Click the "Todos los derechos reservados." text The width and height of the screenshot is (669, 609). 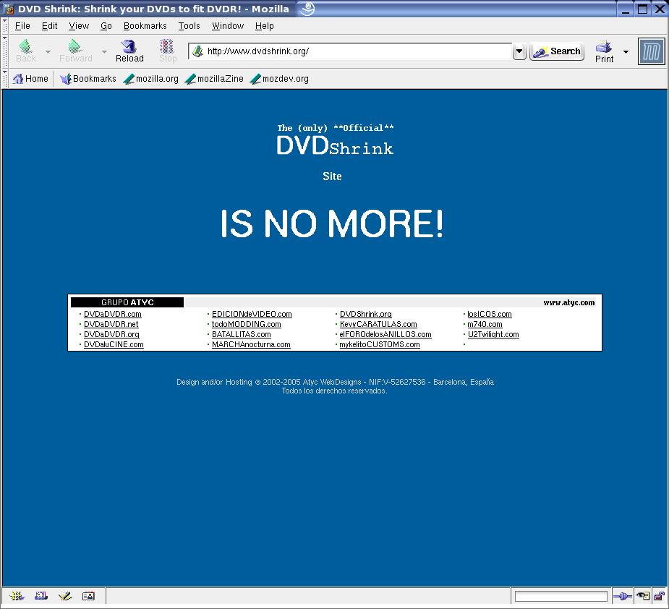(334, 391)
